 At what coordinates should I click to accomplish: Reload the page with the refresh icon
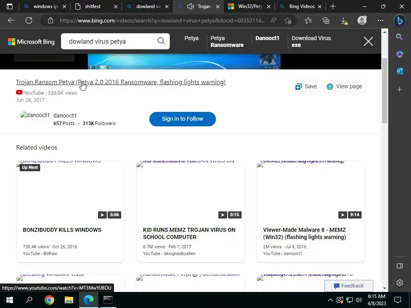29,20
